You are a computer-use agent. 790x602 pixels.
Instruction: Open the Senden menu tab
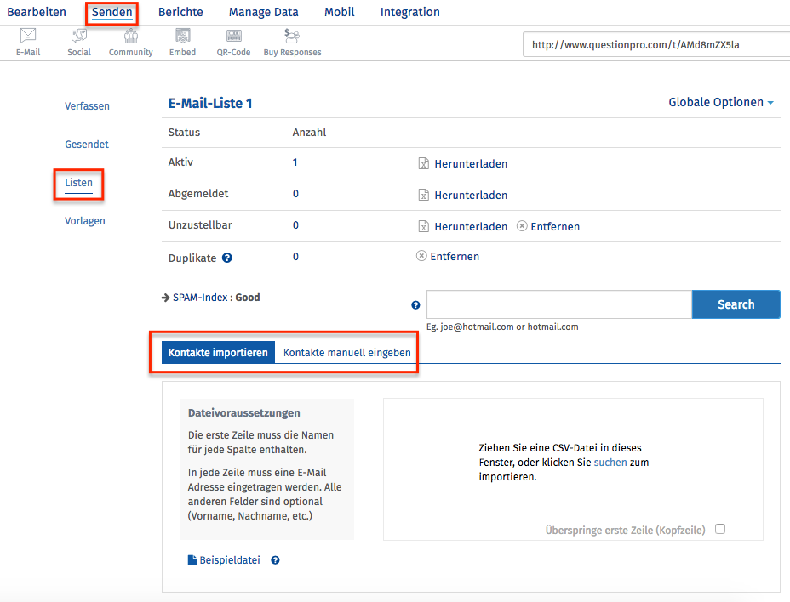(x=112, y=12)
